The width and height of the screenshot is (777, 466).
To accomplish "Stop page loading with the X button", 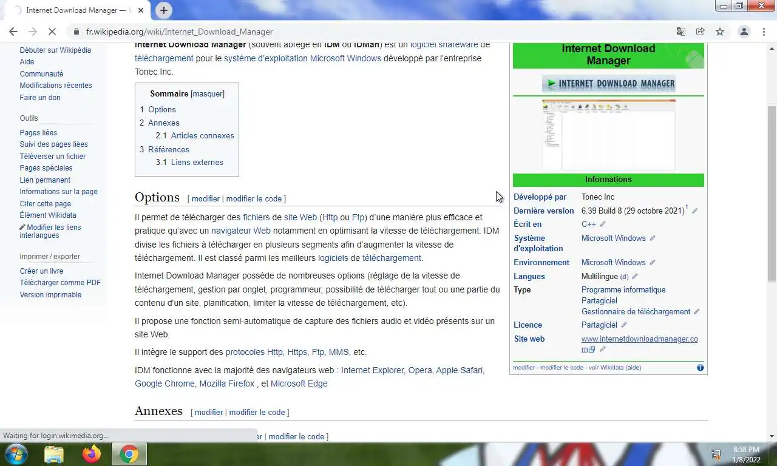I will click(x=51, y=32).
